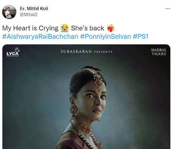Click the SUBASKARAN PRESENTS title on poster
The image size is (173, 149).
click(x=86, y=52)
